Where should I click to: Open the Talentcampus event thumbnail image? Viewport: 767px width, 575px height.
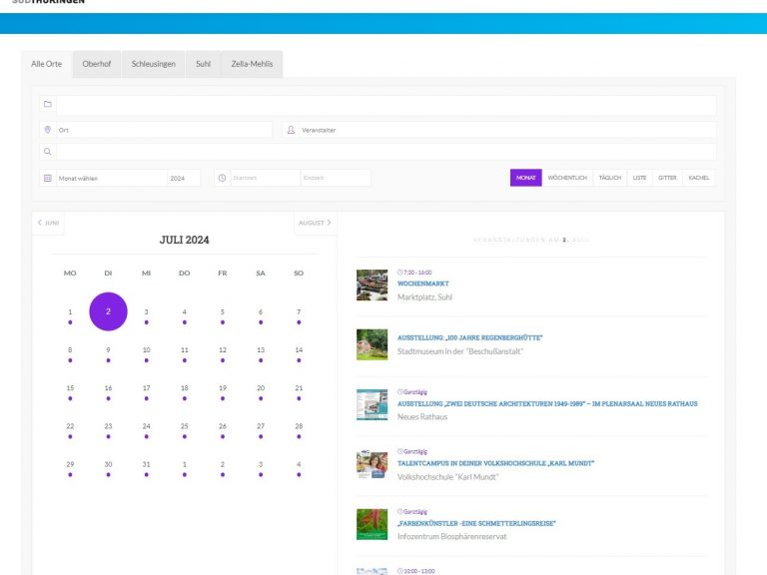coord(372,464)
